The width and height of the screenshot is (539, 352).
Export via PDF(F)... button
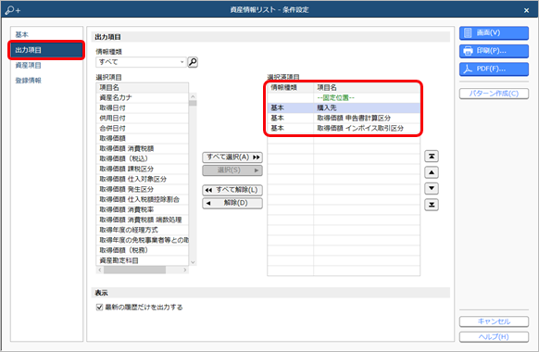coord(494,69)
